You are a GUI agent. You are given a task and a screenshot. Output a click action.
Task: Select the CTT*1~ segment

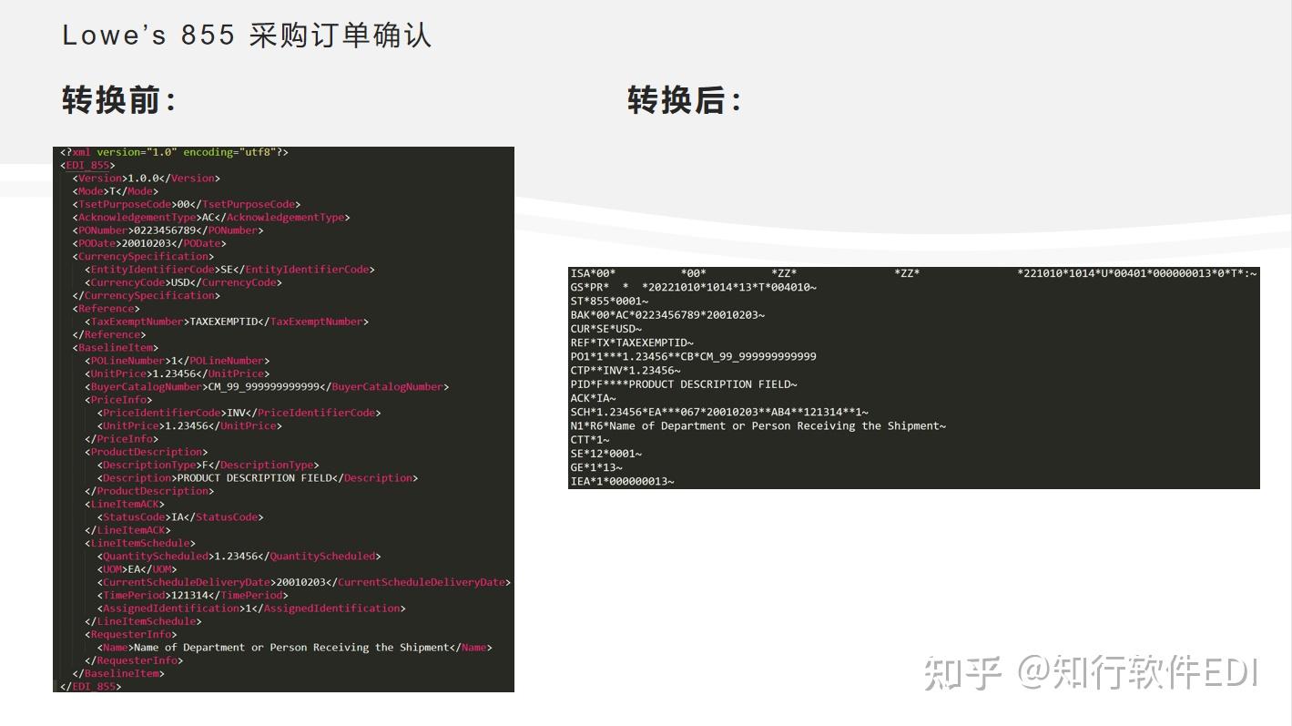[590, 440]
